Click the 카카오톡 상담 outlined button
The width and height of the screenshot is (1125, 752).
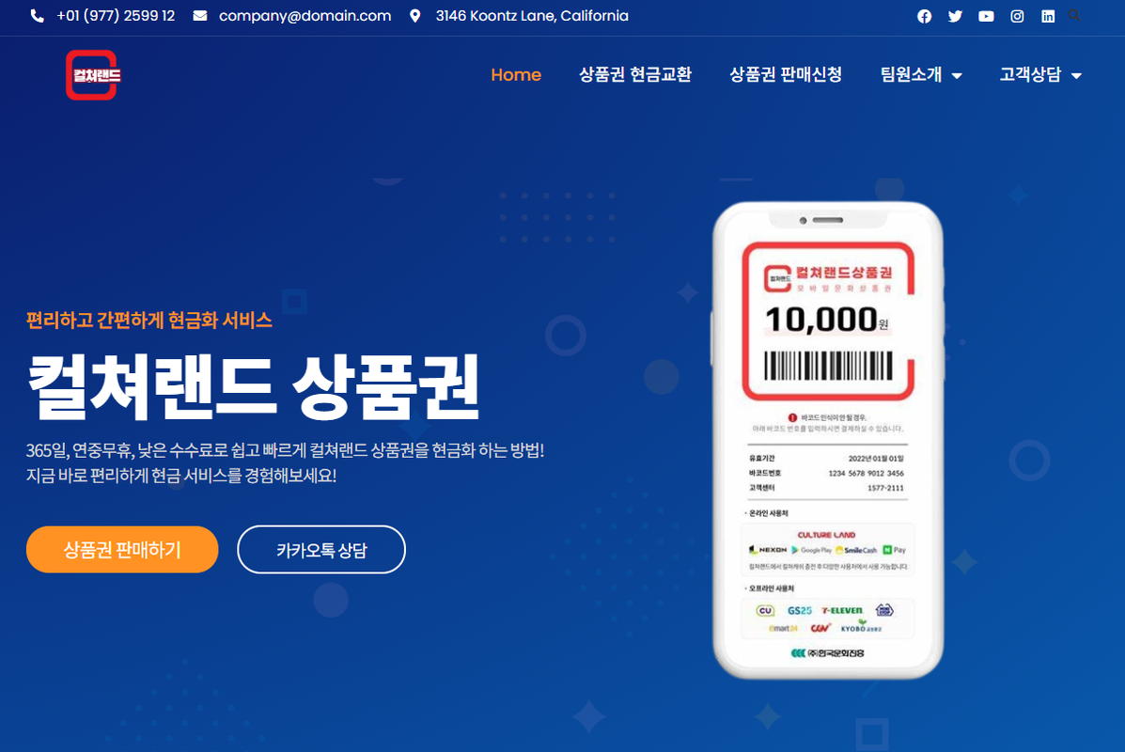(x=321, y=550)
